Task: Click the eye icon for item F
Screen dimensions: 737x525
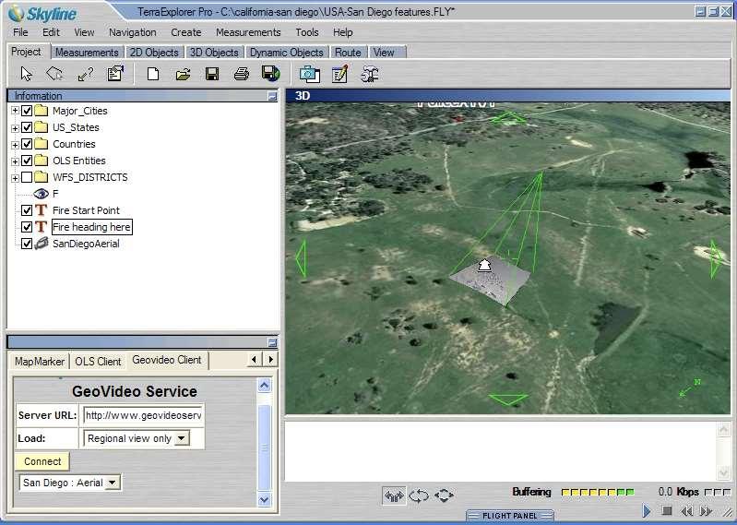Action: [41, 194]
